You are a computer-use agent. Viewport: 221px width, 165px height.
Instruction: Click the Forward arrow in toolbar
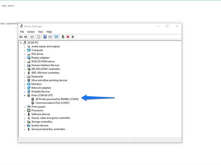coord(26,37)
